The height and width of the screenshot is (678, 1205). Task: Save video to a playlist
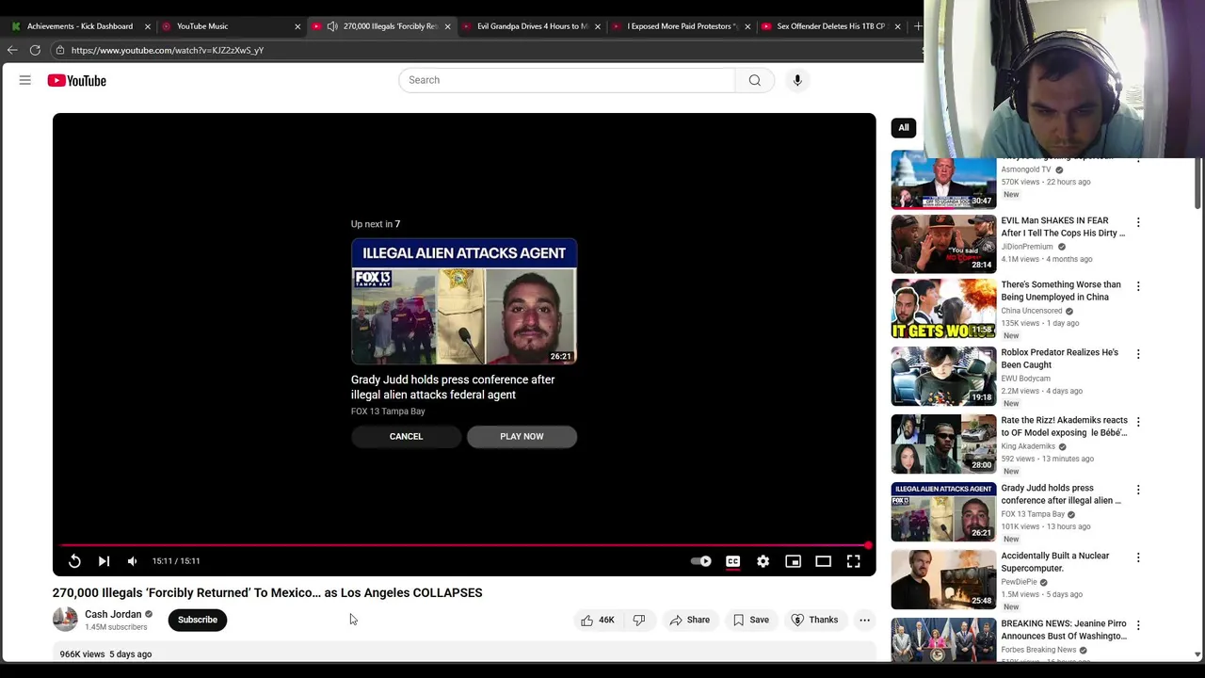750,620
